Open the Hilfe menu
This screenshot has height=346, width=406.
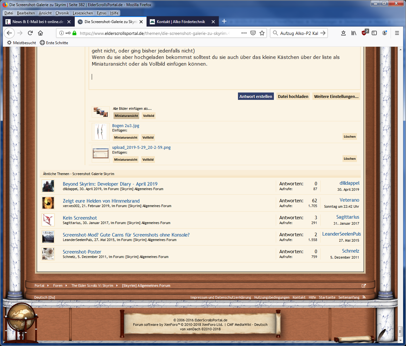pos(114,13)
